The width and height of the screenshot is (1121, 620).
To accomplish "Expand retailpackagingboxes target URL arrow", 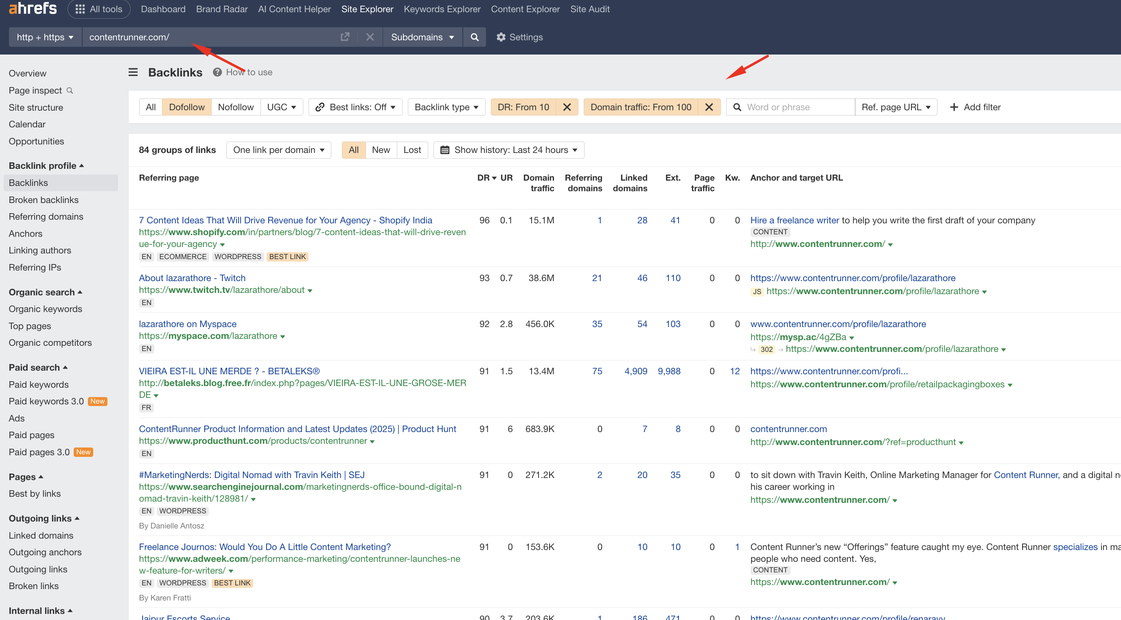I will point(1010,385).
